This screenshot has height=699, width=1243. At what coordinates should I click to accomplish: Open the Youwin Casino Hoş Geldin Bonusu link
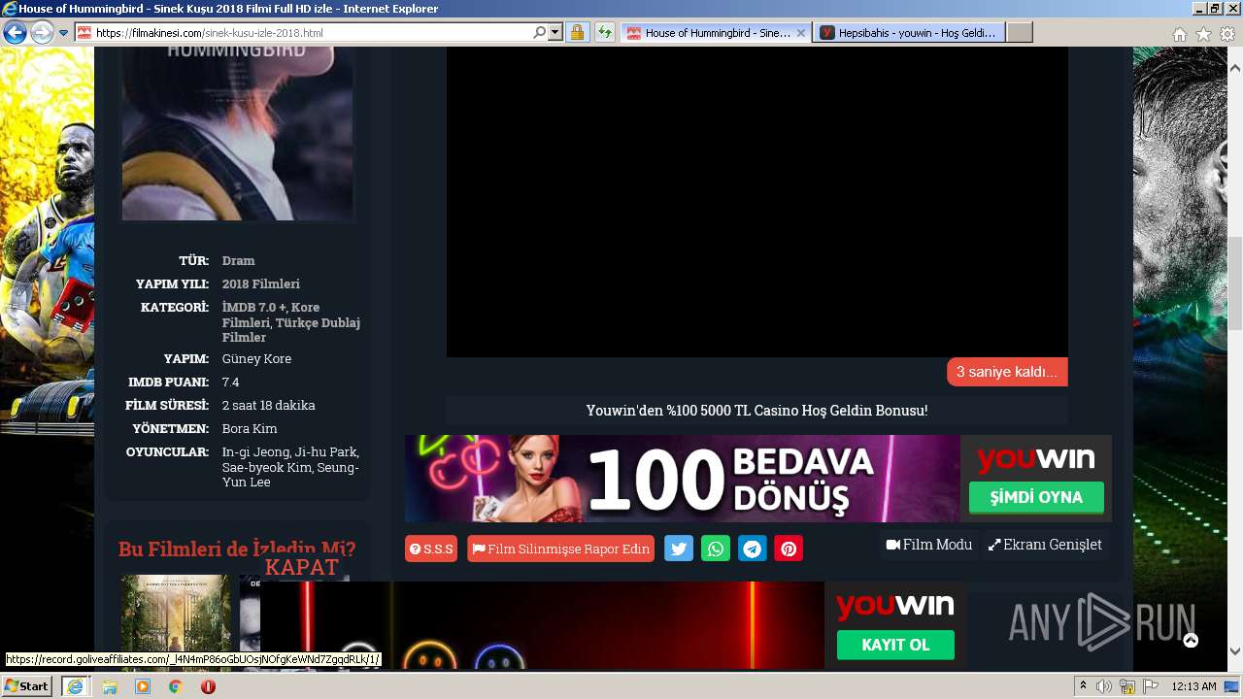pos(756,411)
